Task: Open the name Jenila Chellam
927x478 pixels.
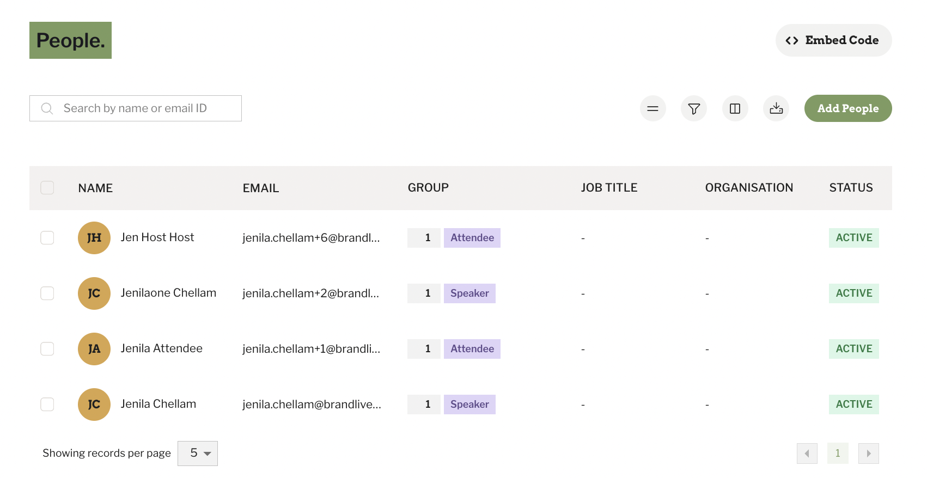Action: click(x=158, y=404)
